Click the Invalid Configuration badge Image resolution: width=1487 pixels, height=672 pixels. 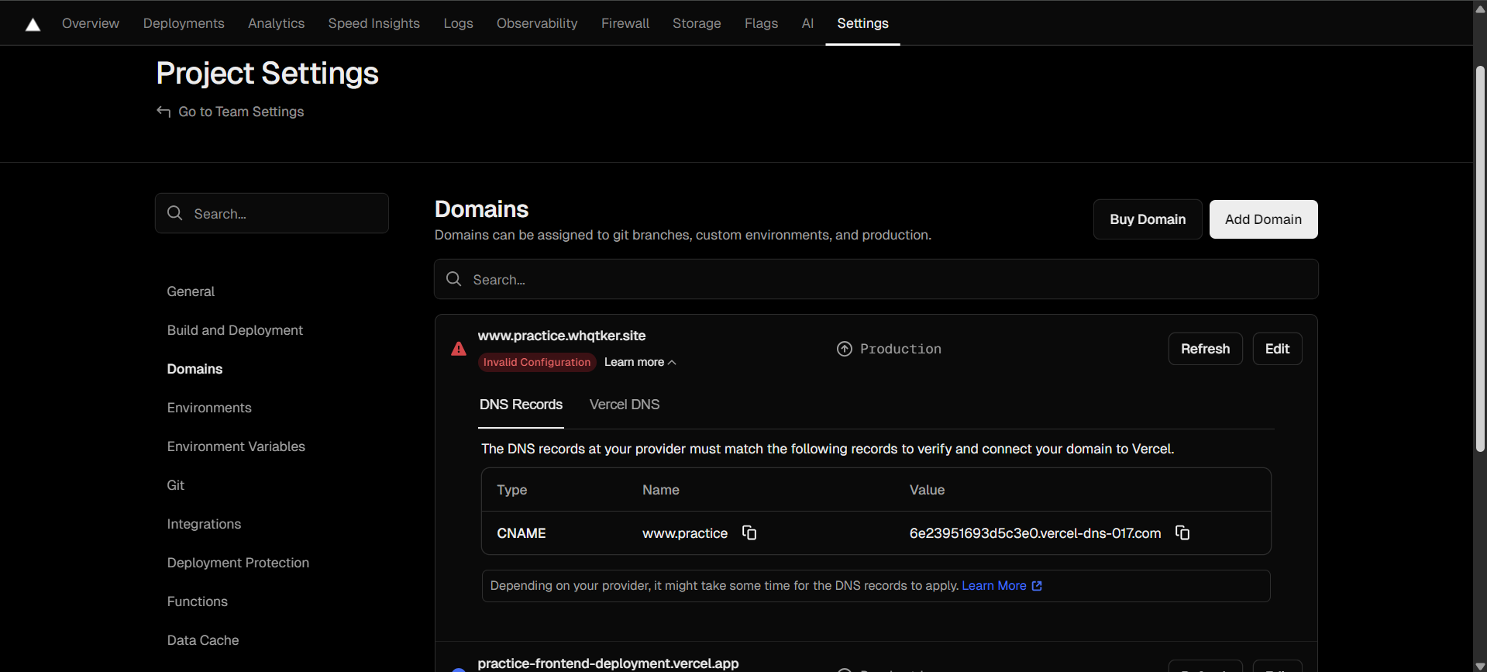click(537, 362)
